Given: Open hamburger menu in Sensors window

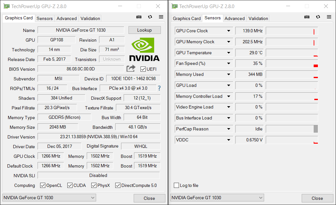Looking at the screenshot, I should (x=329, y=17).
